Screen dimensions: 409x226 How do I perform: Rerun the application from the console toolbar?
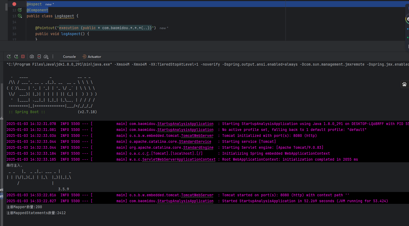tap(9, 57)
